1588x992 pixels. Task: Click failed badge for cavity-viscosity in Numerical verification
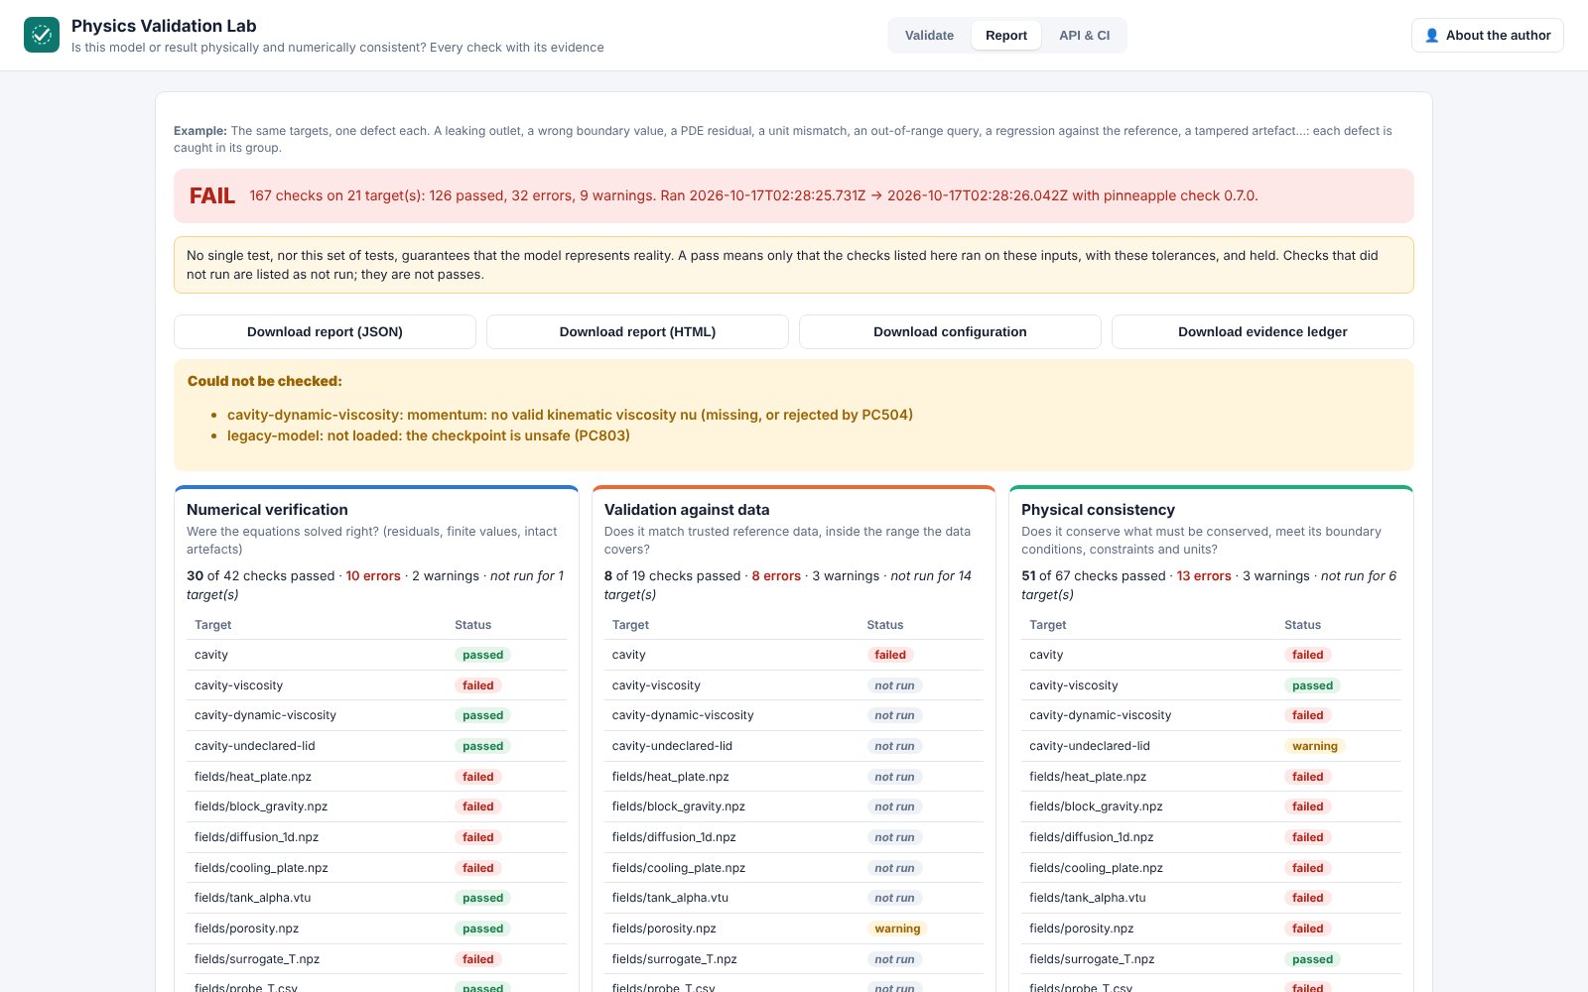tap(477, 685)
